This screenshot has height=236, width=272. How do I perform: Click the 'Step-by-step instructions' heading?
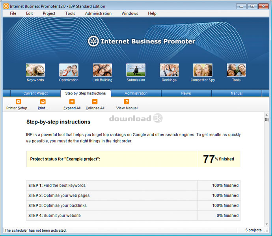click(x=58, y=122)
